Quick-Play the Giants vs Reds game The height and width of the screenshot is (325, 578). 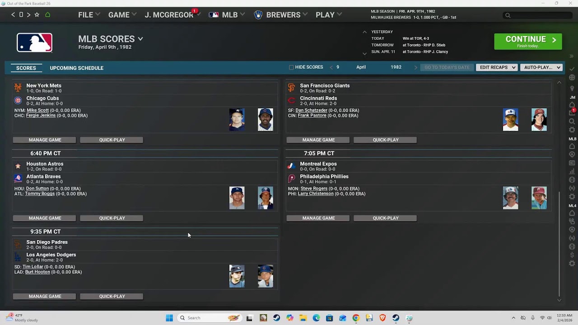[x=385, y=140]
